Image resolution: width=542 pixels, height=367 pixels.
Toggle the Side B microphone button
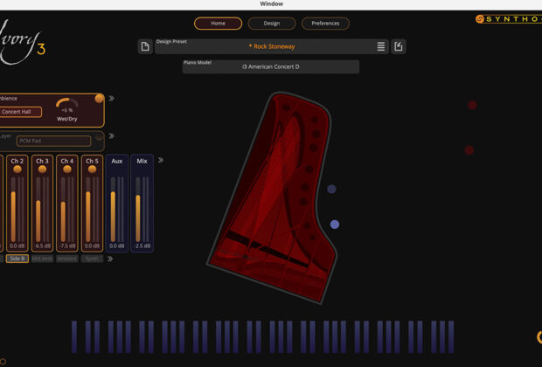(x=17, y=259)
